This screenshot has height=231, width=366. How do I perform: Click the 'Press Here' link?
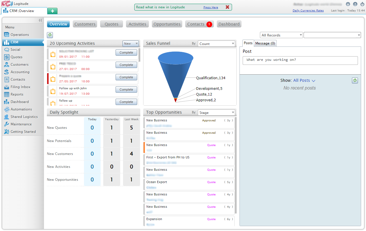click(x=211, y=7)
